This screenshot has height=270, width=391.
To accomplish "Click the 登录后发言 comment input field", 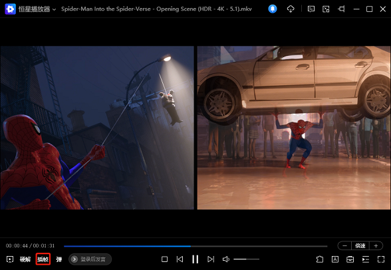I will pyautogui.click(x=90, y=259).
